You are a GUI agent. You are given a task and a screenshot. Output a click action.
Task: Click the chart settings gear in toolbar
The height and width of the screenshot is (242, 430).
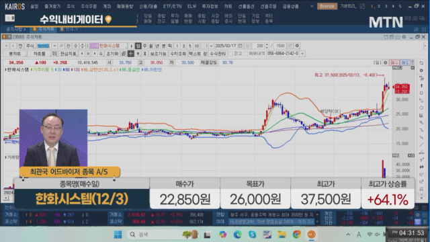[297, 46]
